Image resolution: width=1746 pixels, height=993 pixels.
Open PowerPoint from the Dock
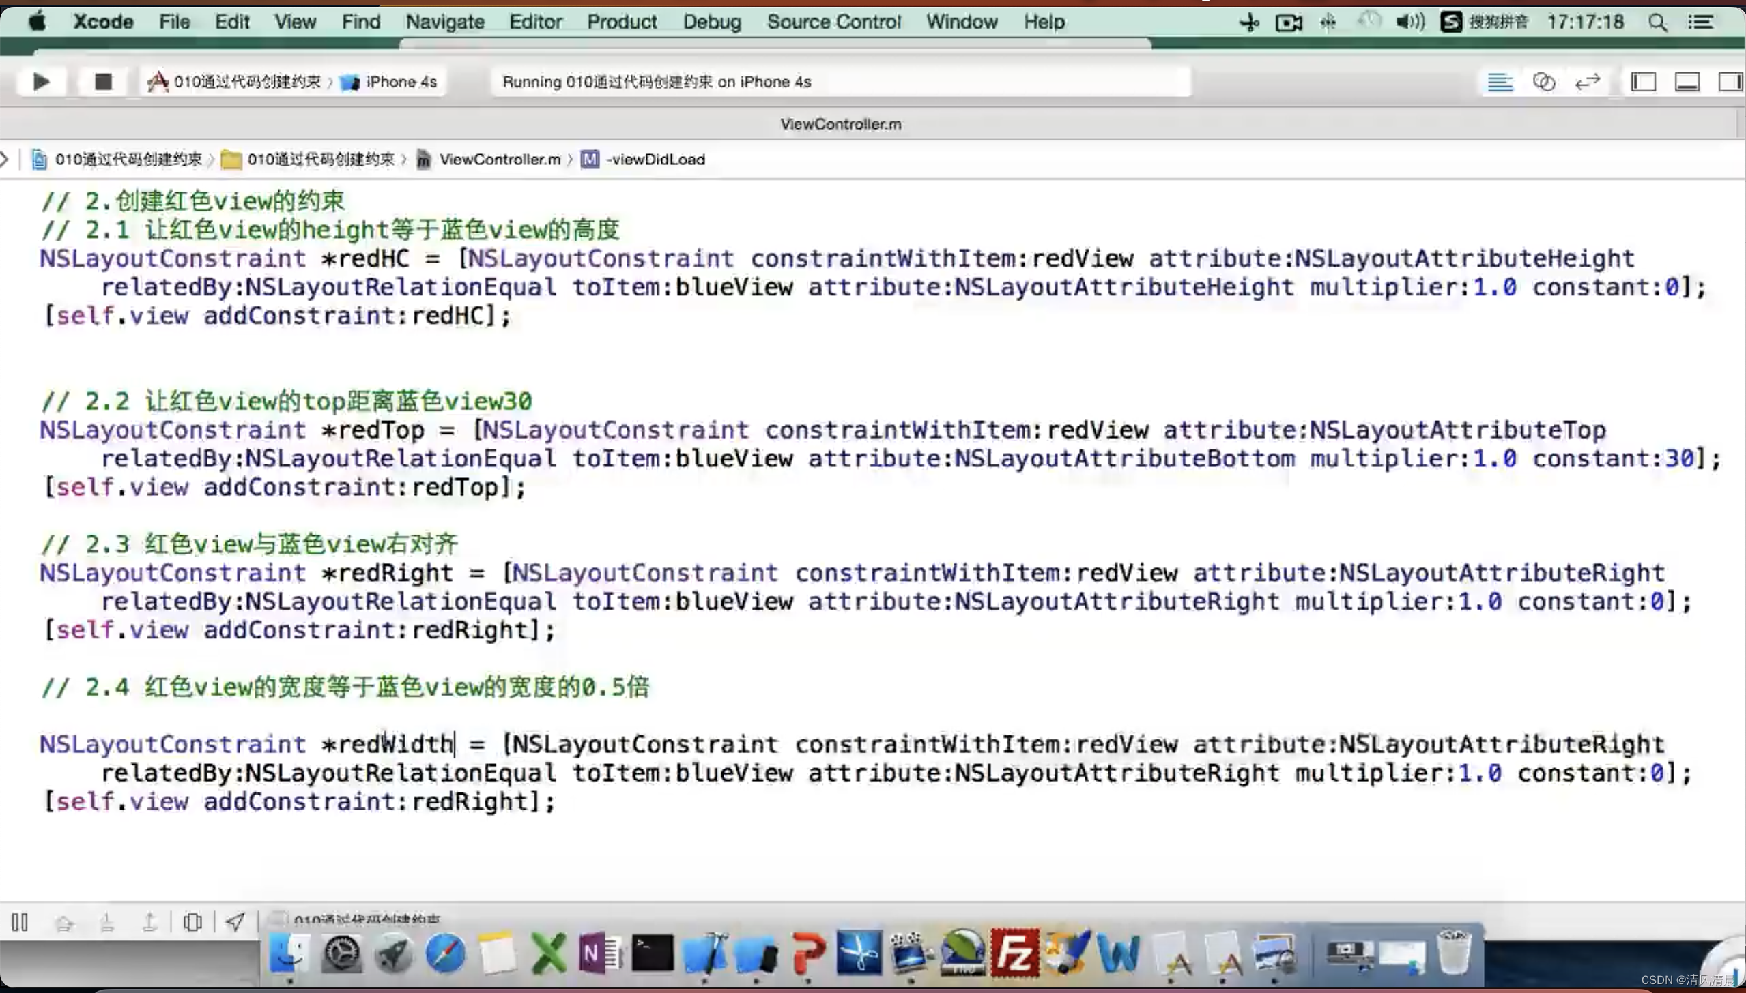(808, 953)
